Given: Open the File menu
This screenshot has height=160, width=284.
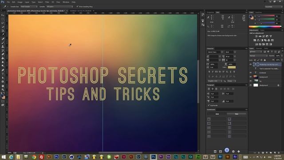Looking at the screenshot, I should 8,2.
